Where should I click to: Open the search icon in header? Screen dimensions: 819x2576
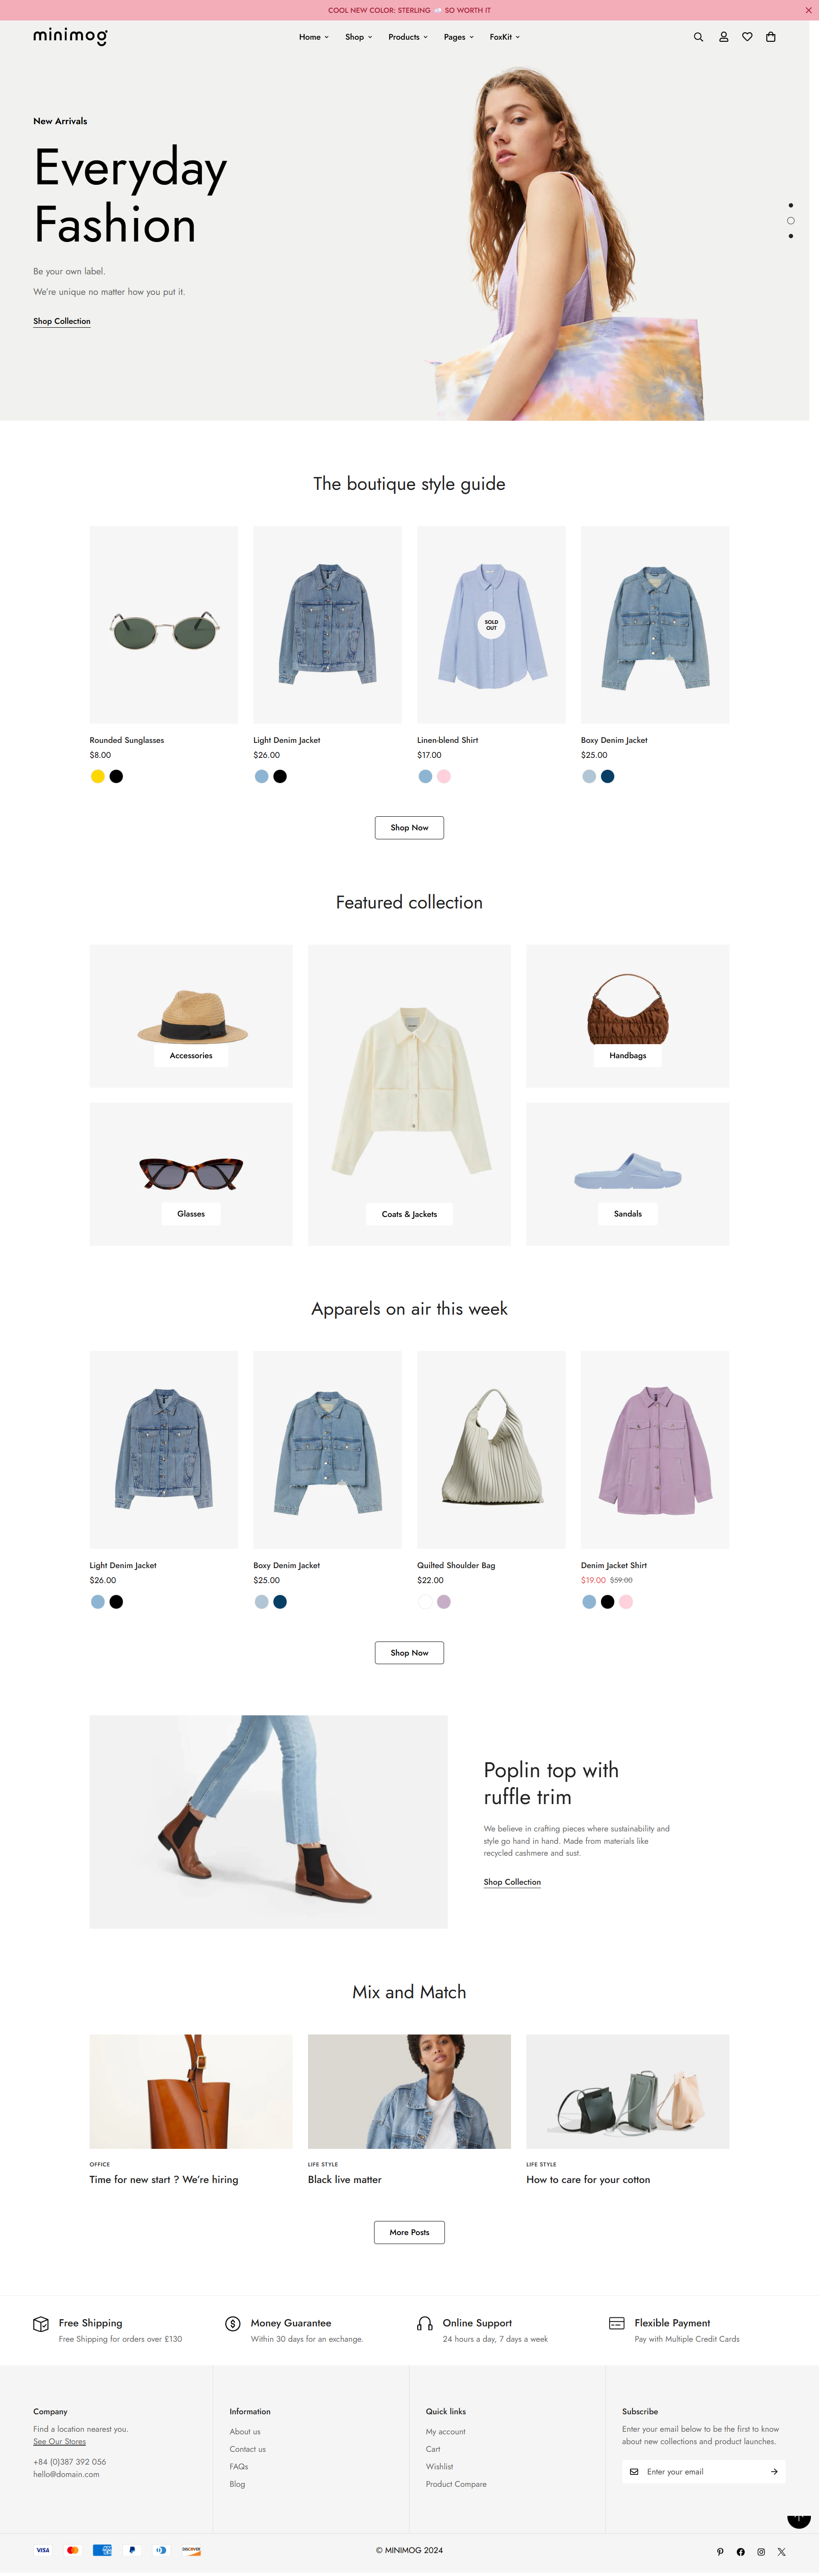(698, 37)
